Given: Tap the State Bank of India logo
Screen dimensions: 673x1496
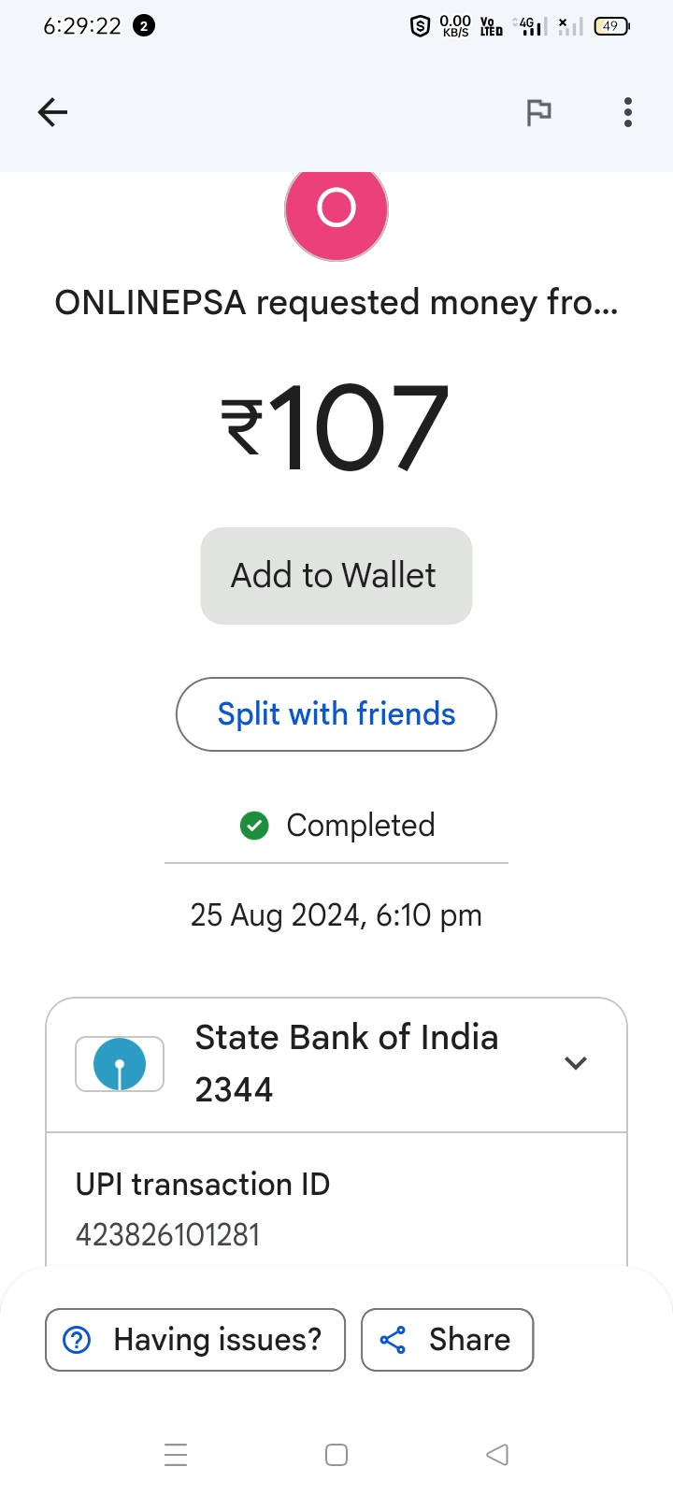Looking at the screenshot, I should tap(120, 1064).
